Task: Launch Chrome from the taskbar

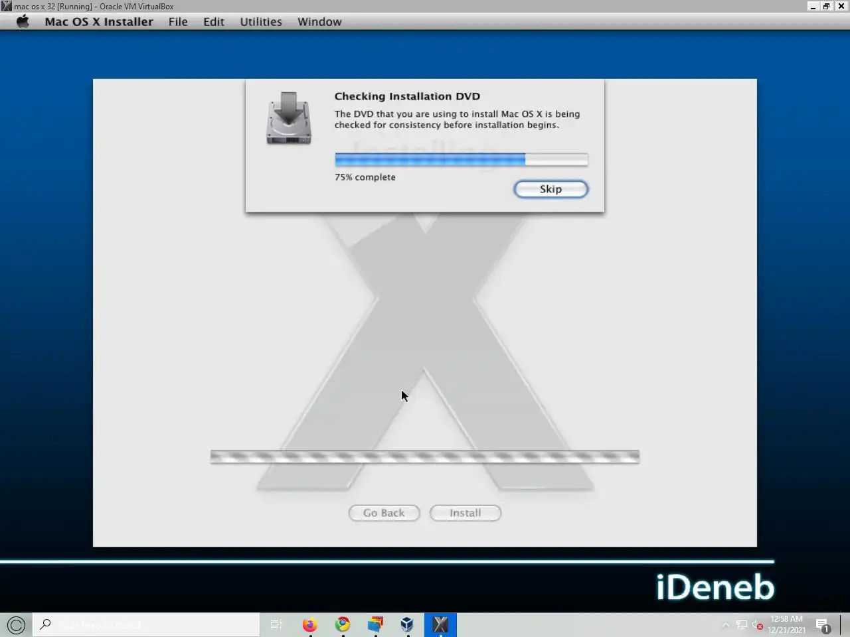Action: pos(343,624)
